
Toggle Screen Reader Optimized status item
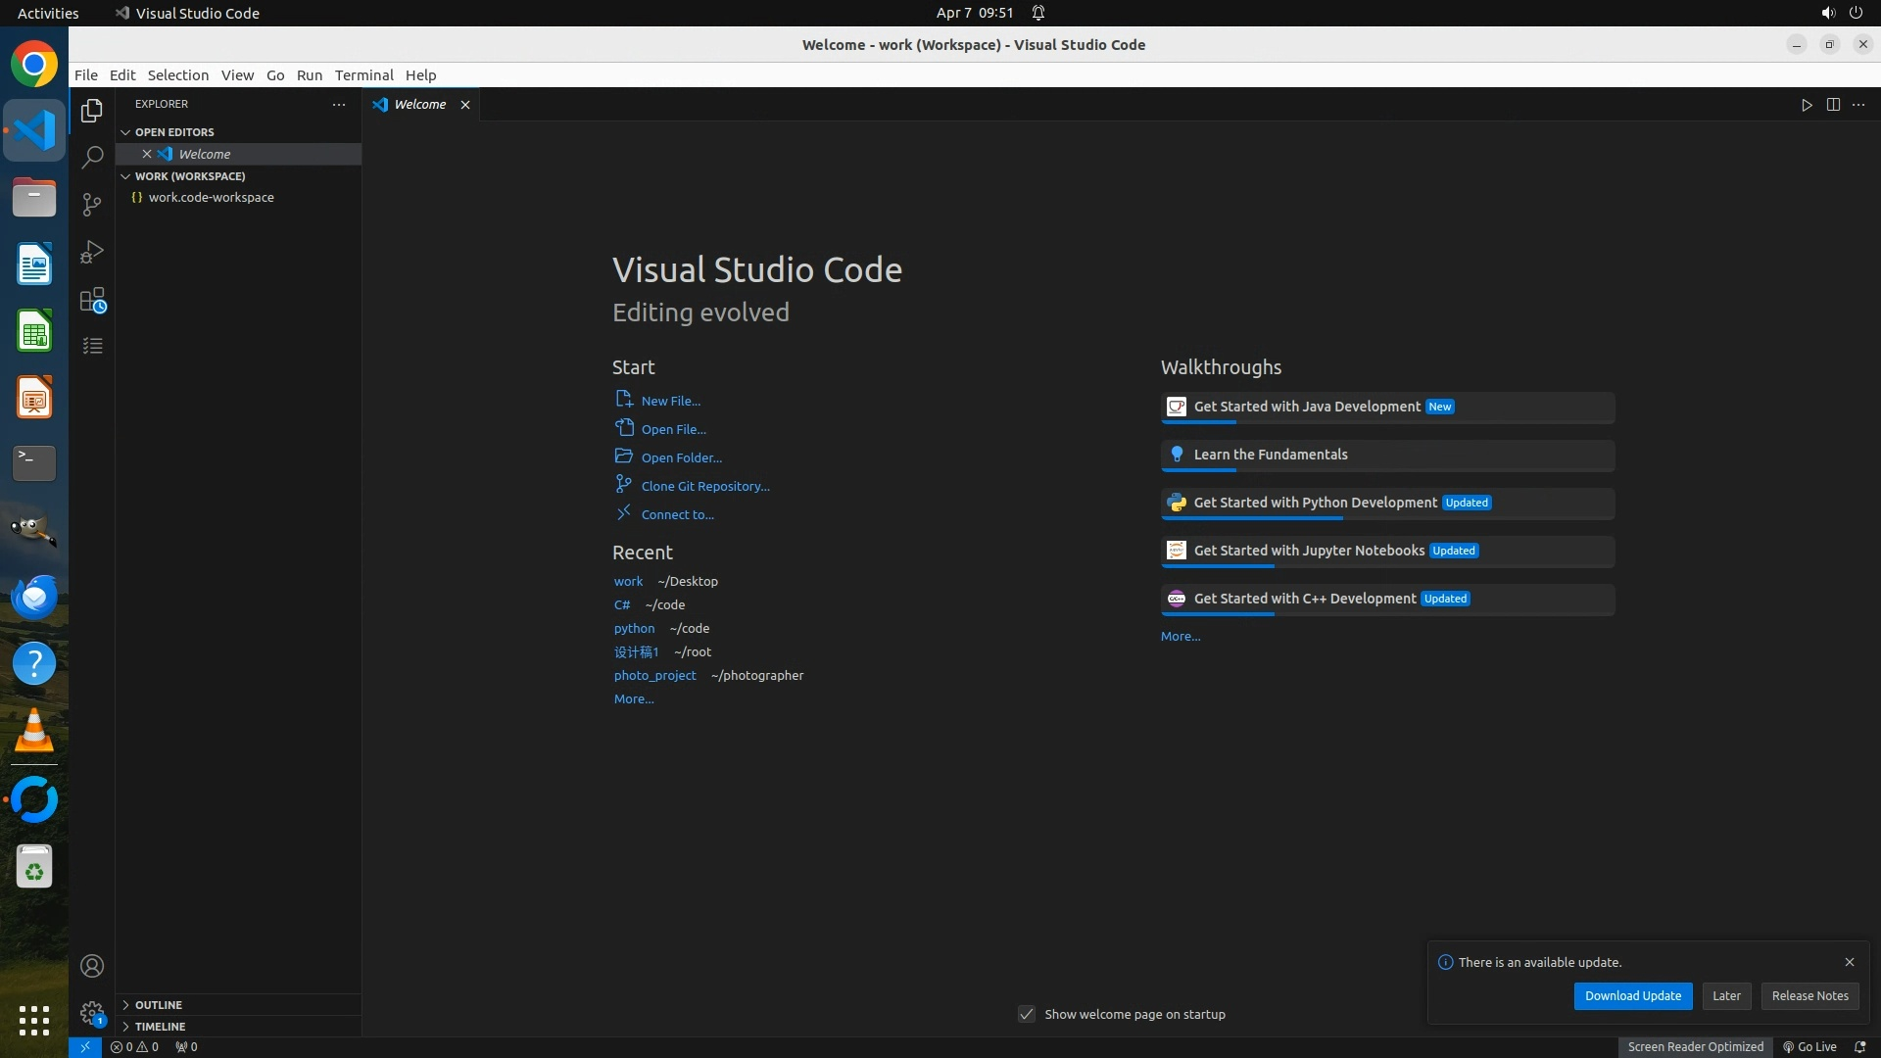(1695, 1046)
